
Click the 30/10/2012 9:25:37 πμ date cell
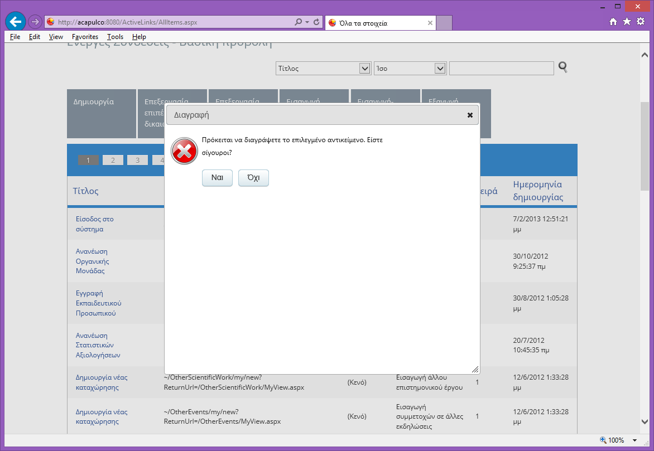point(531,261)
